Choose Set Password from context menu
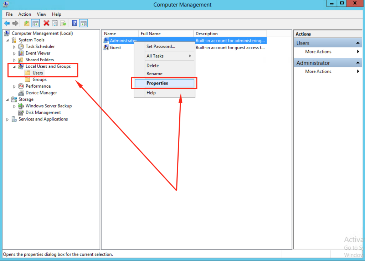365x261 pixels. coord(161,47)
